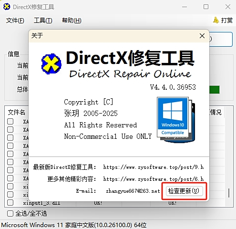Click the E-mail: label
This screenshot has height=229, width=236.
click(x=86, y=191)
